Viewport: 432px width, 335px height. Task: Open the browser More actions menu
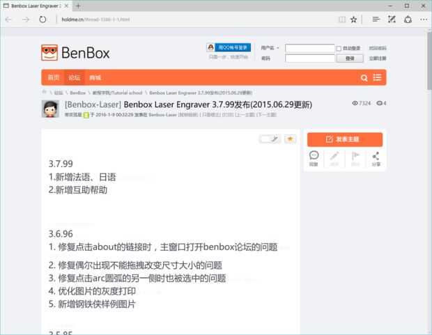point(424,20)
